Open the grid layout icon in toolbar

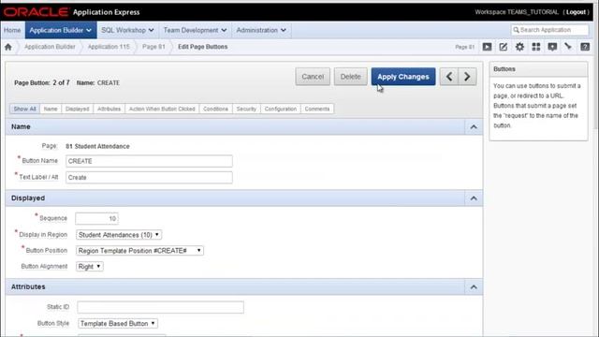pyautogui.click(x=536, y=47)
